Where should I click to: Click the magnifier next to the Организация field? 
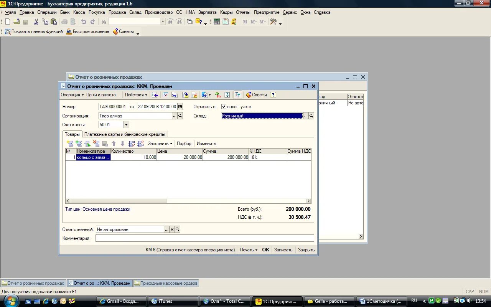click(x=180, y=116)
